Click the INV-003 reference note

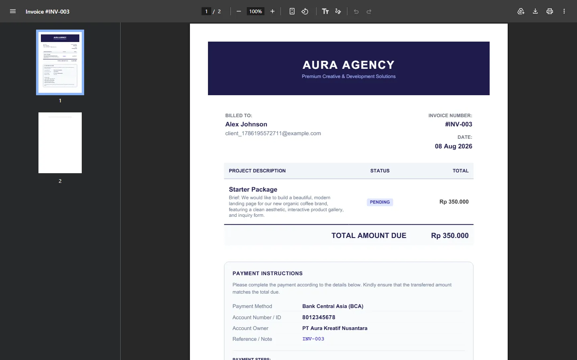[313, 339]
